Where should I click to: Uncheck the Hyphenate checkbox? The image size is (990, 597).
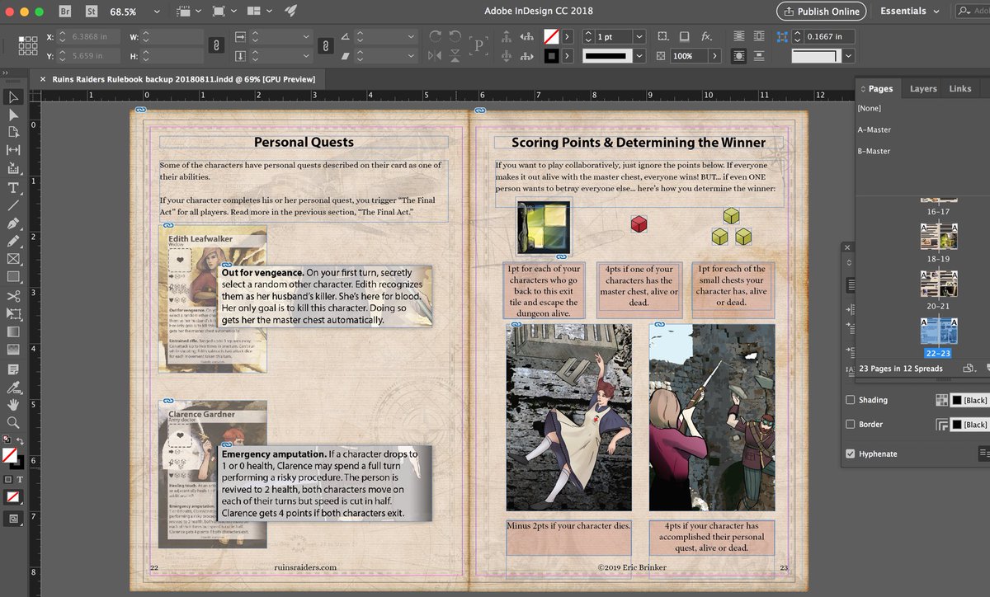point(851,454)
